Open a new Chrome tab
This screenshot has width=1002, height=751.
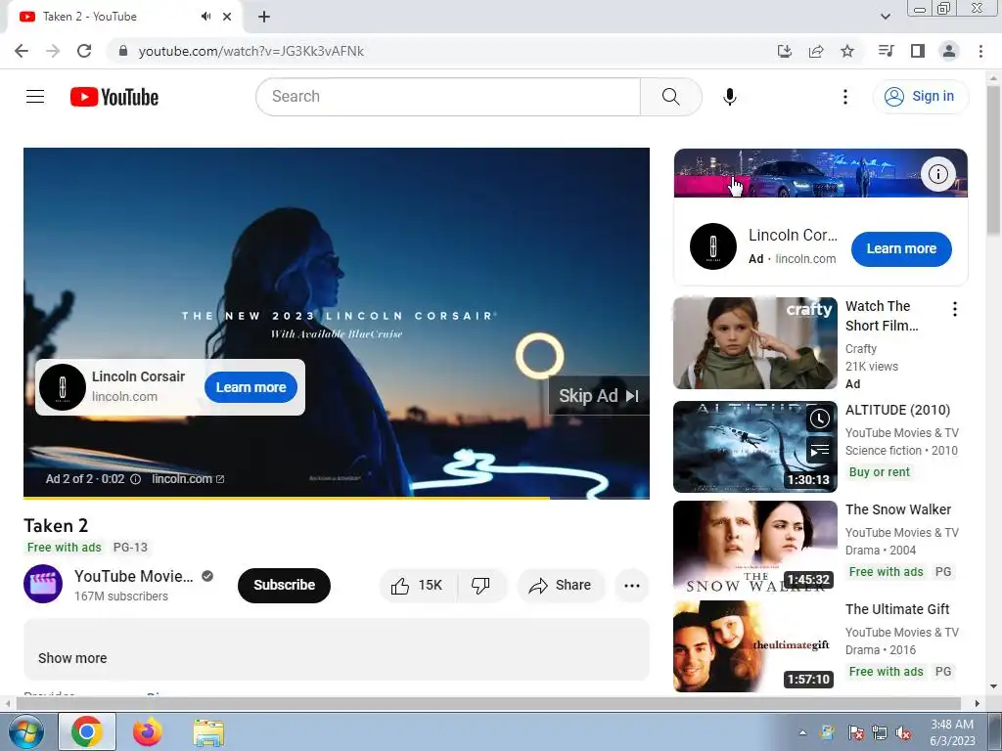(264, 17)
